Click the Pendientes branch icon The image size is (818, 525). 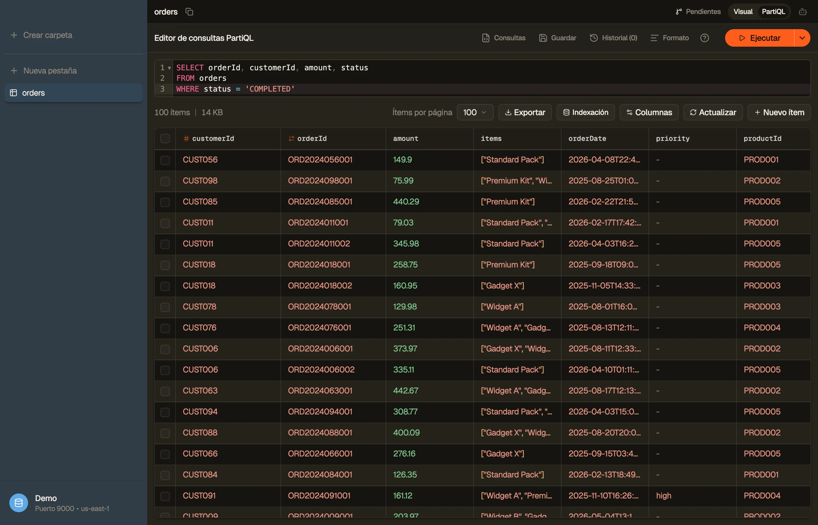[679, 12]
